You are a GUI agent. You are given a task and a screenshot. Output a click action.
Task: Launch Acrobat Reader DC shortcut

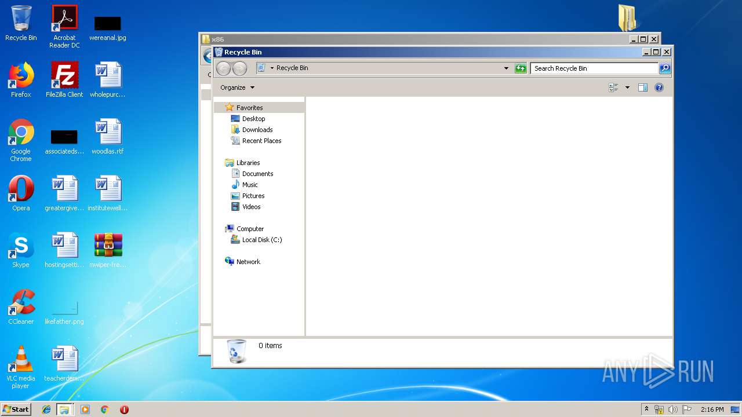click(64, 26)
